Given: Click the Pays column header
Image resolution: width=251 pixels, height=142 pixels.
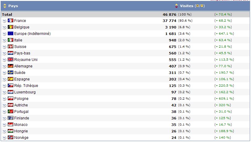Looking at the screenshot, I should click(x=13, y=6).
